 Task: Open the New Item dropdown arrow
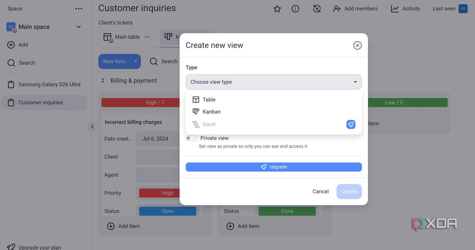(135, 61)
